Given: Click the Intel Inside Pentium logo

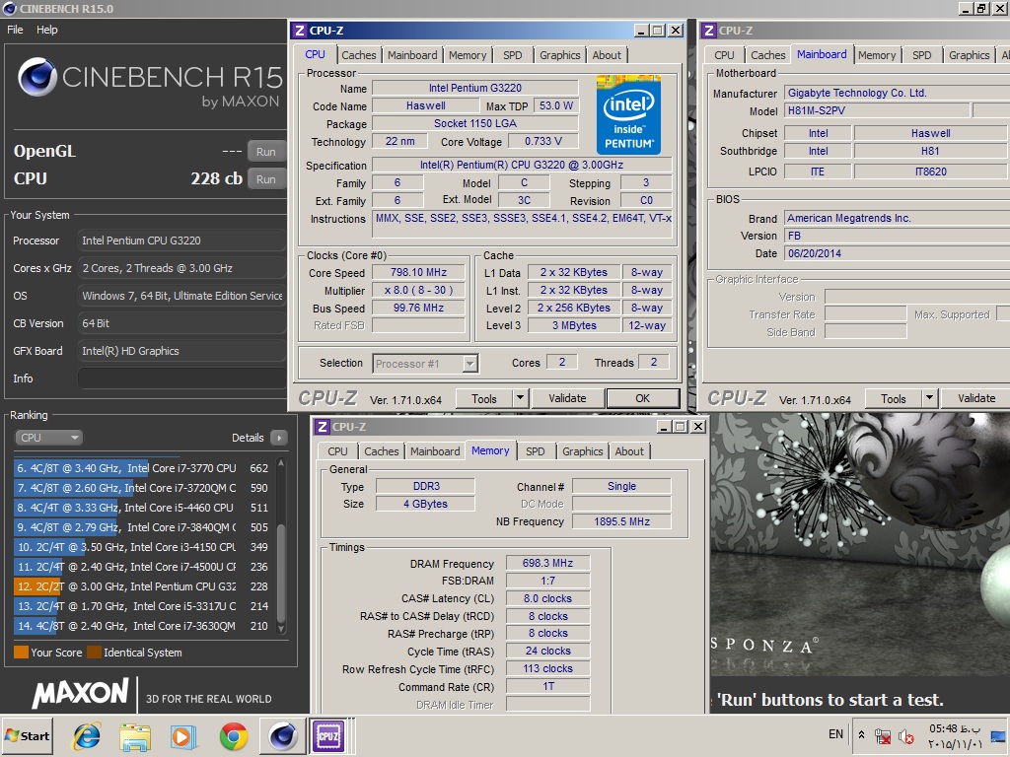Looking at the screenshot, I should [628, 115].
